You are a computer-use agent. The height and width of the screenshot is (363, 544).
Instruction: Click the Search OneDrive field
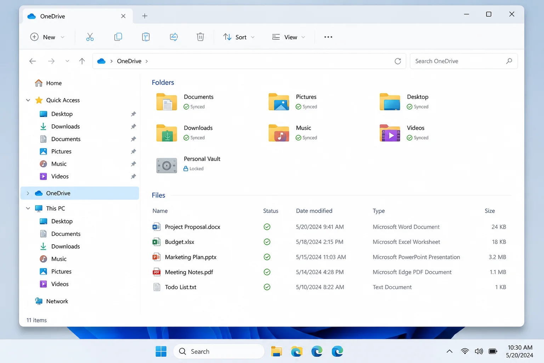click(x=464, y=61)
